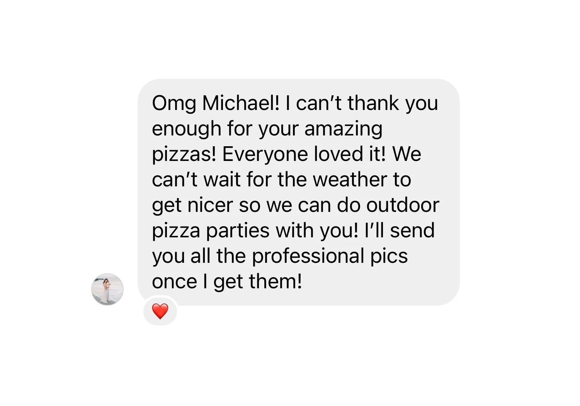Select the gray message bubble
Image resolution: width=580 pixels, height=406 pixels.
tap(298, 192)
